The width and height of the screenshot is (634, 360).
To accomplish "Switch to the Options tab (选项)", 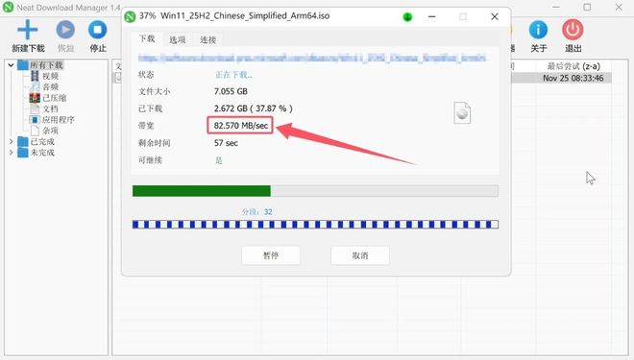I will tap(177, 39).
